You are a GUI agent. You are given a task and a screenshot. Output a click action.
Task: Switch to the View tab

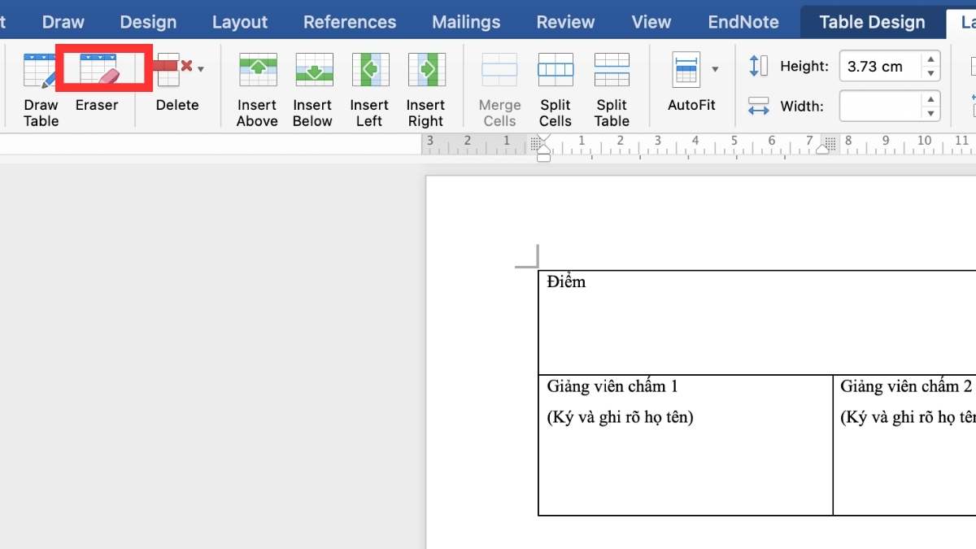651,22
